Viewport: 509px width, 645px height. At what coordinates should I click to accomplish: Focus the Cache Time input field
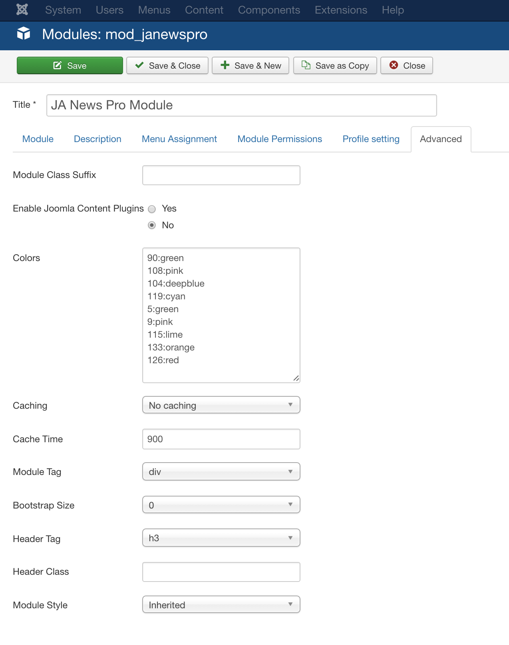tap(221, 439)
